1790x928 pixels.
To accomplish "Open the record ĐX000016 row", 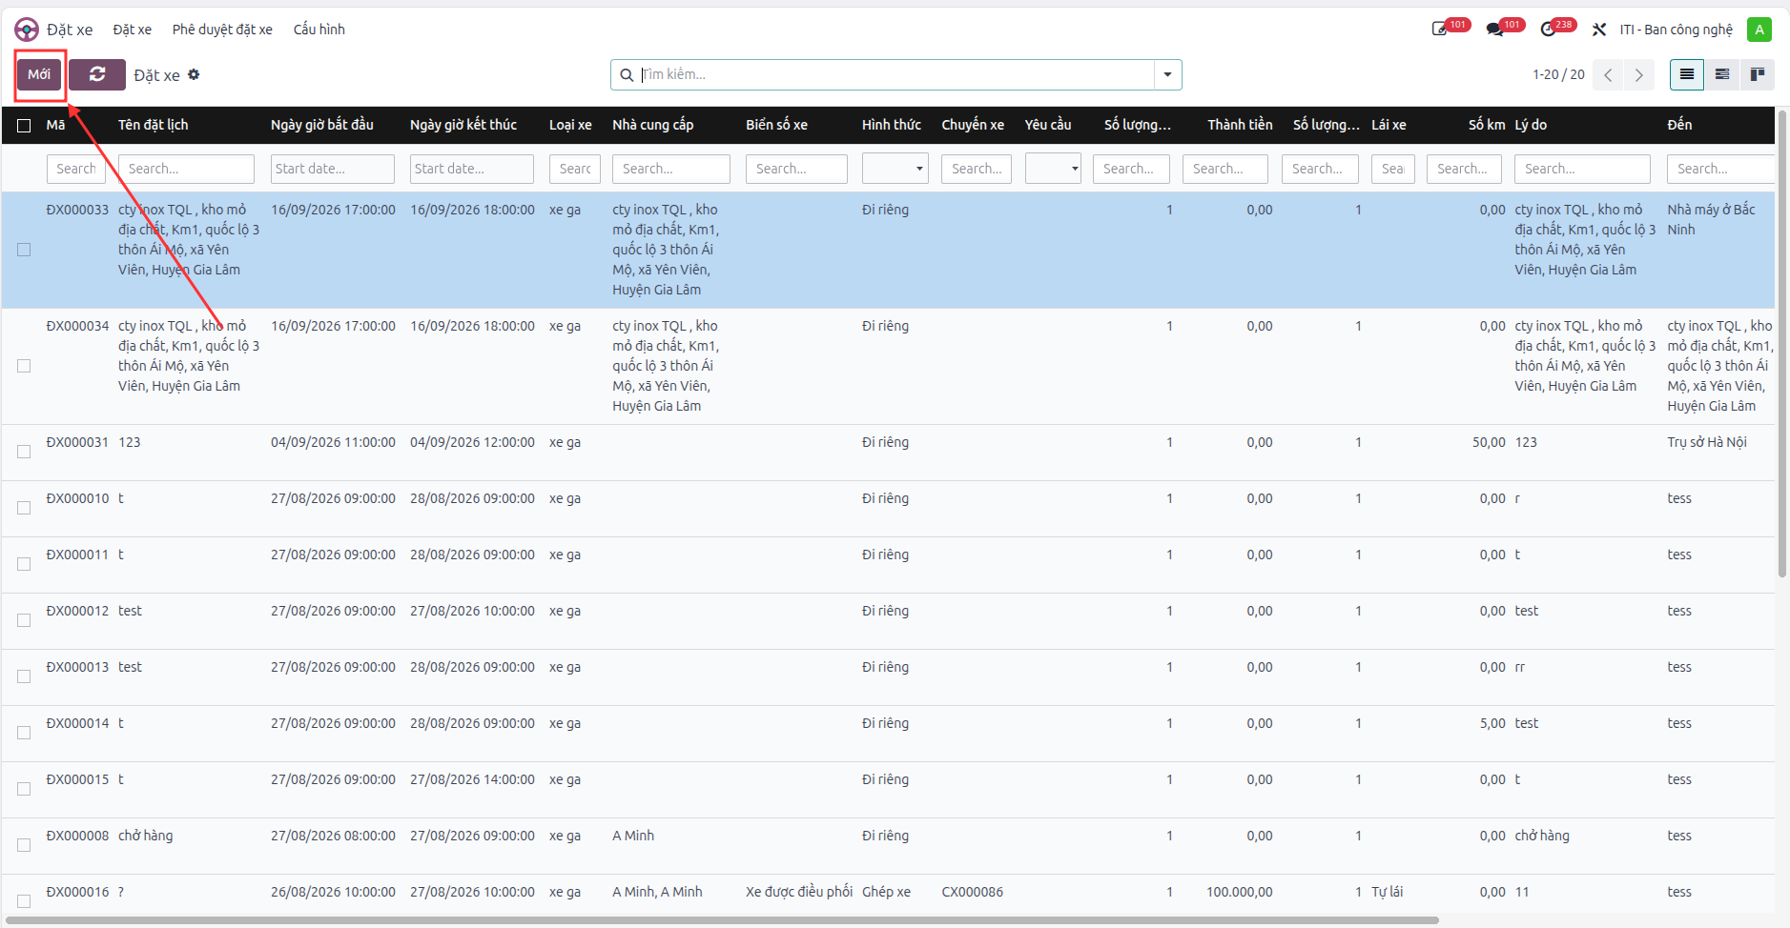I will point(887,892).
